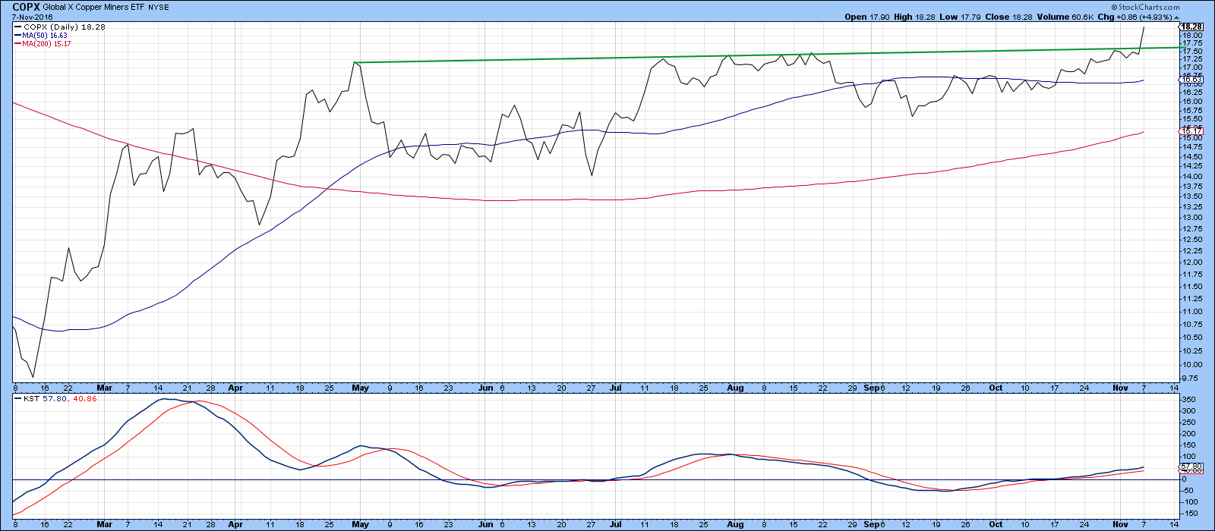Viewport: 1215px width, 531px height.
Task: Click the May label on price panel date axis
Action: pos(360,388)
